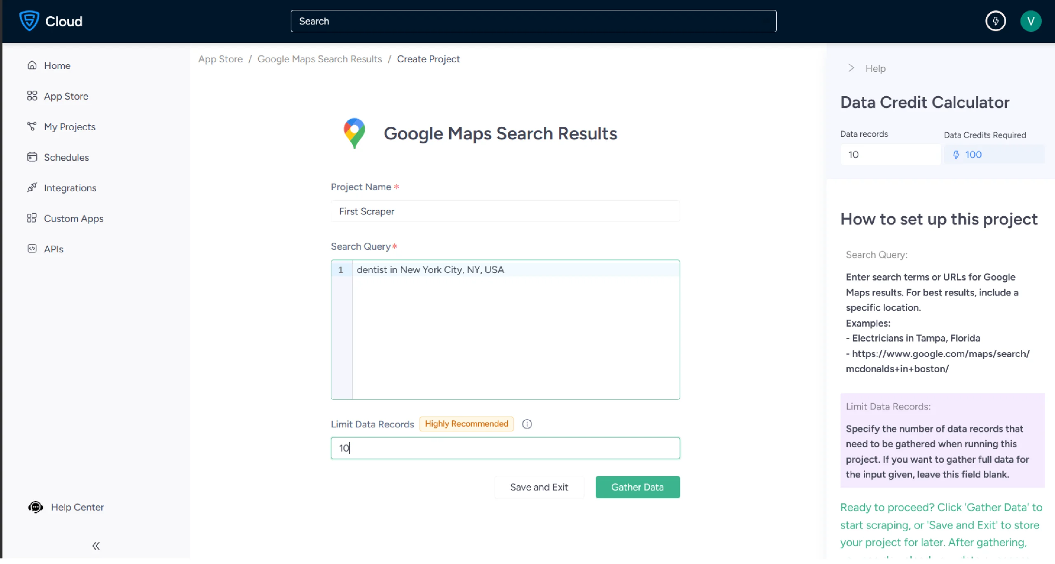Click the Google Maps pin logo
Screen dimensions: 1055x564
pos(354,133)
